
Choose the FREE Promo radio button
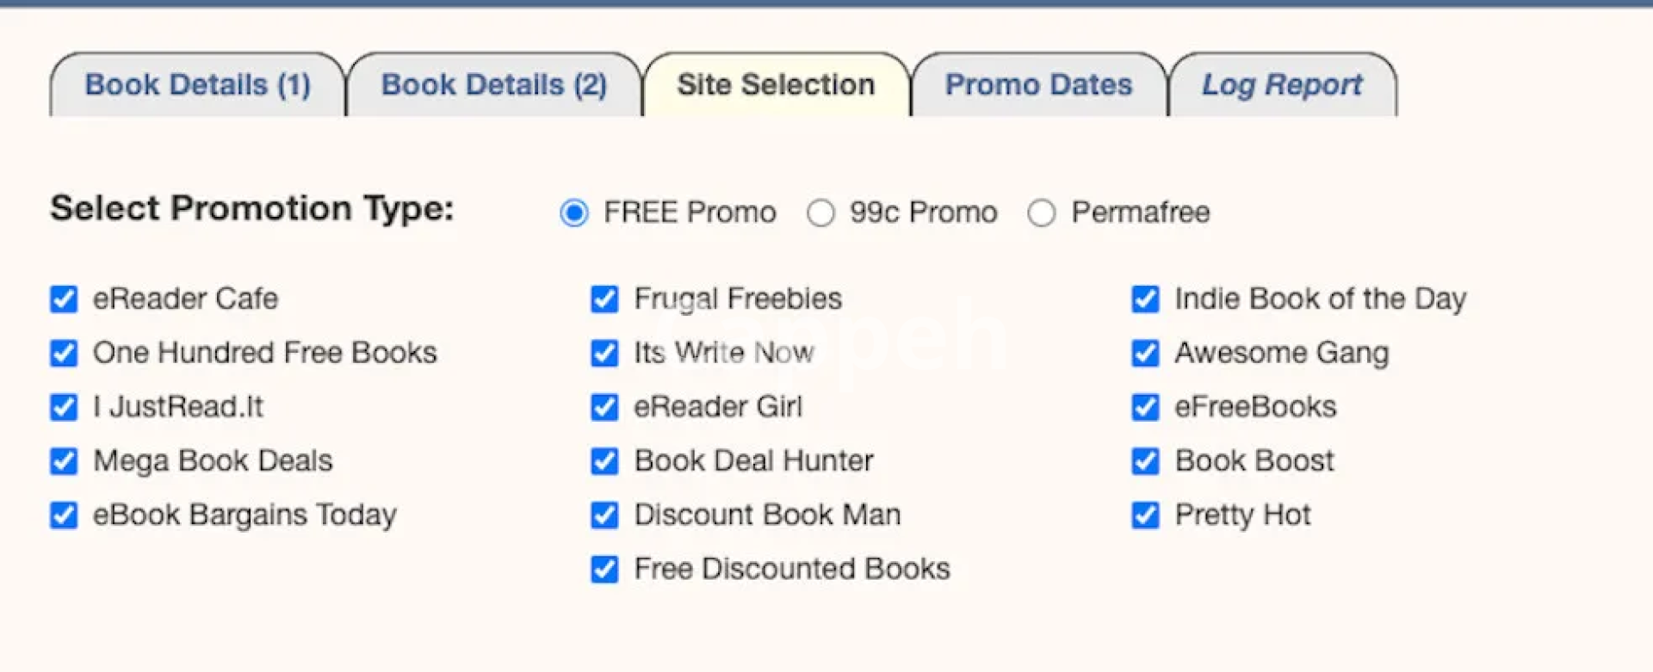[x=574, y=213]
